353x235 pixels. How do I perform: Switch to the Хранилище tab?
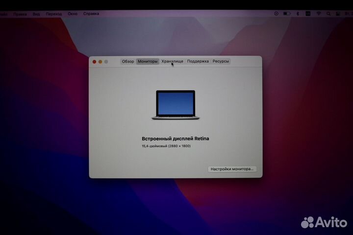(x=172, y=61)
